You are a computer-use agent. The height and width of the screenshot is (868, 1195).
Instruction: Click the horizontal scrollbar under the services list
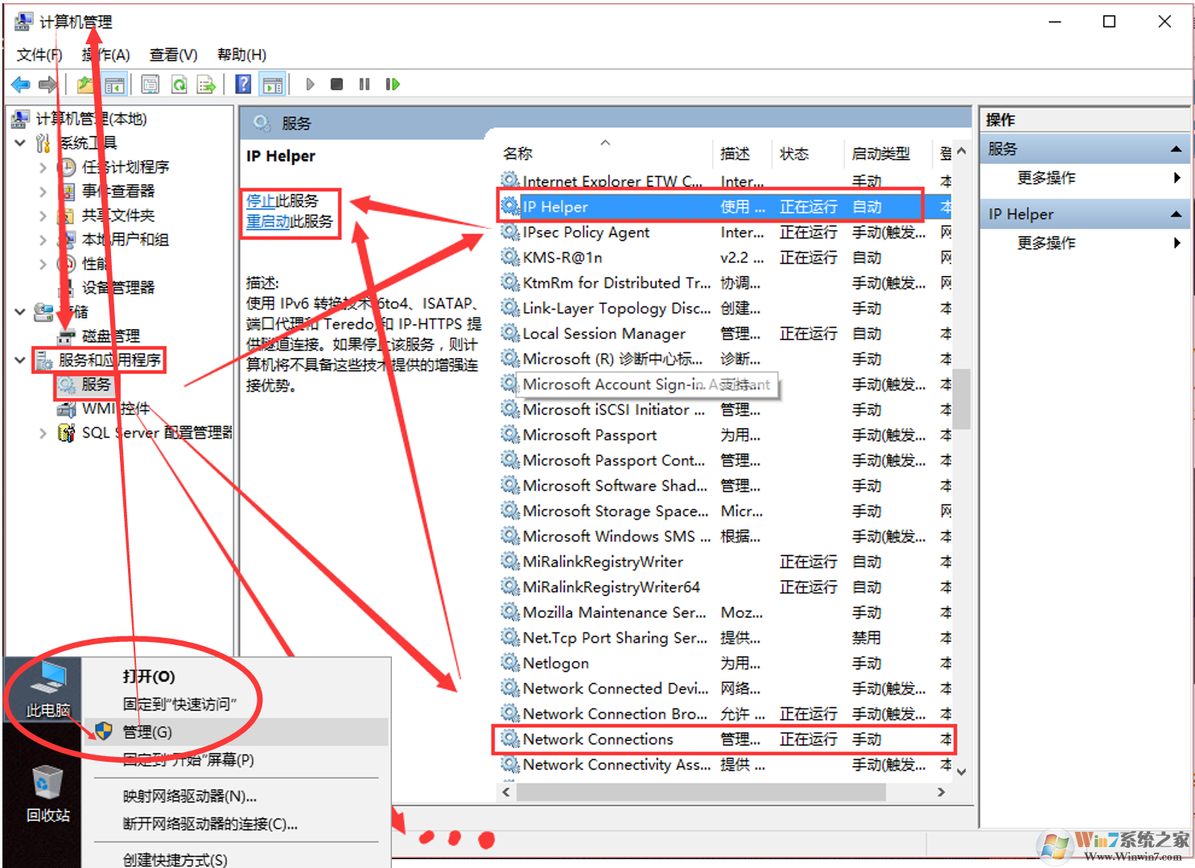[x=700, y=792]
